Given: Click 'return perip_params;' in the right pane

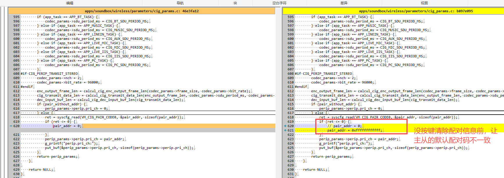Looking at the screenshot, I should click(331, 156).
